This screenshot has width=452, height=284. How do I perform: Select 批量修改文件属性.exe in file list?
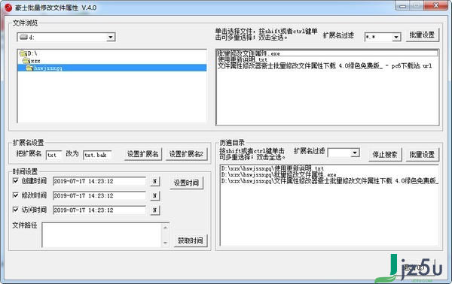tap(328, 53)
